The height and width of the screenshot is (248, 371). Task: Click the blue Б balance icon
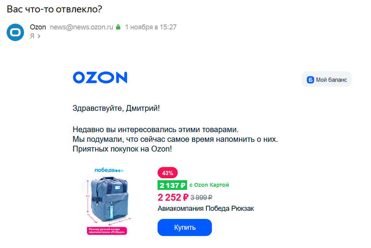tap(310, 80)
